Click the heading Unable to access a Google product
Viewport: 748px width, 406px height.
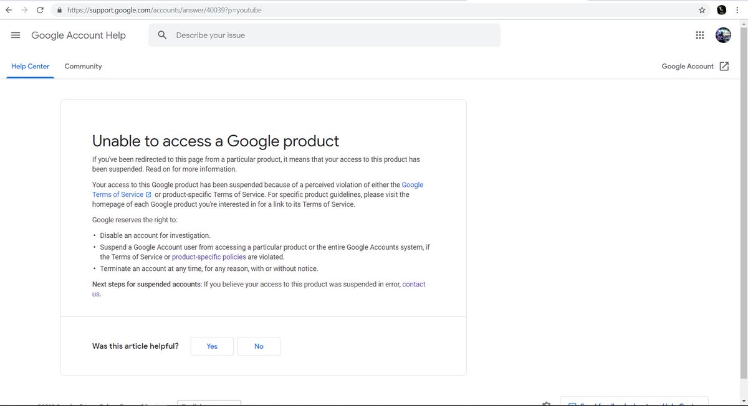216,141
